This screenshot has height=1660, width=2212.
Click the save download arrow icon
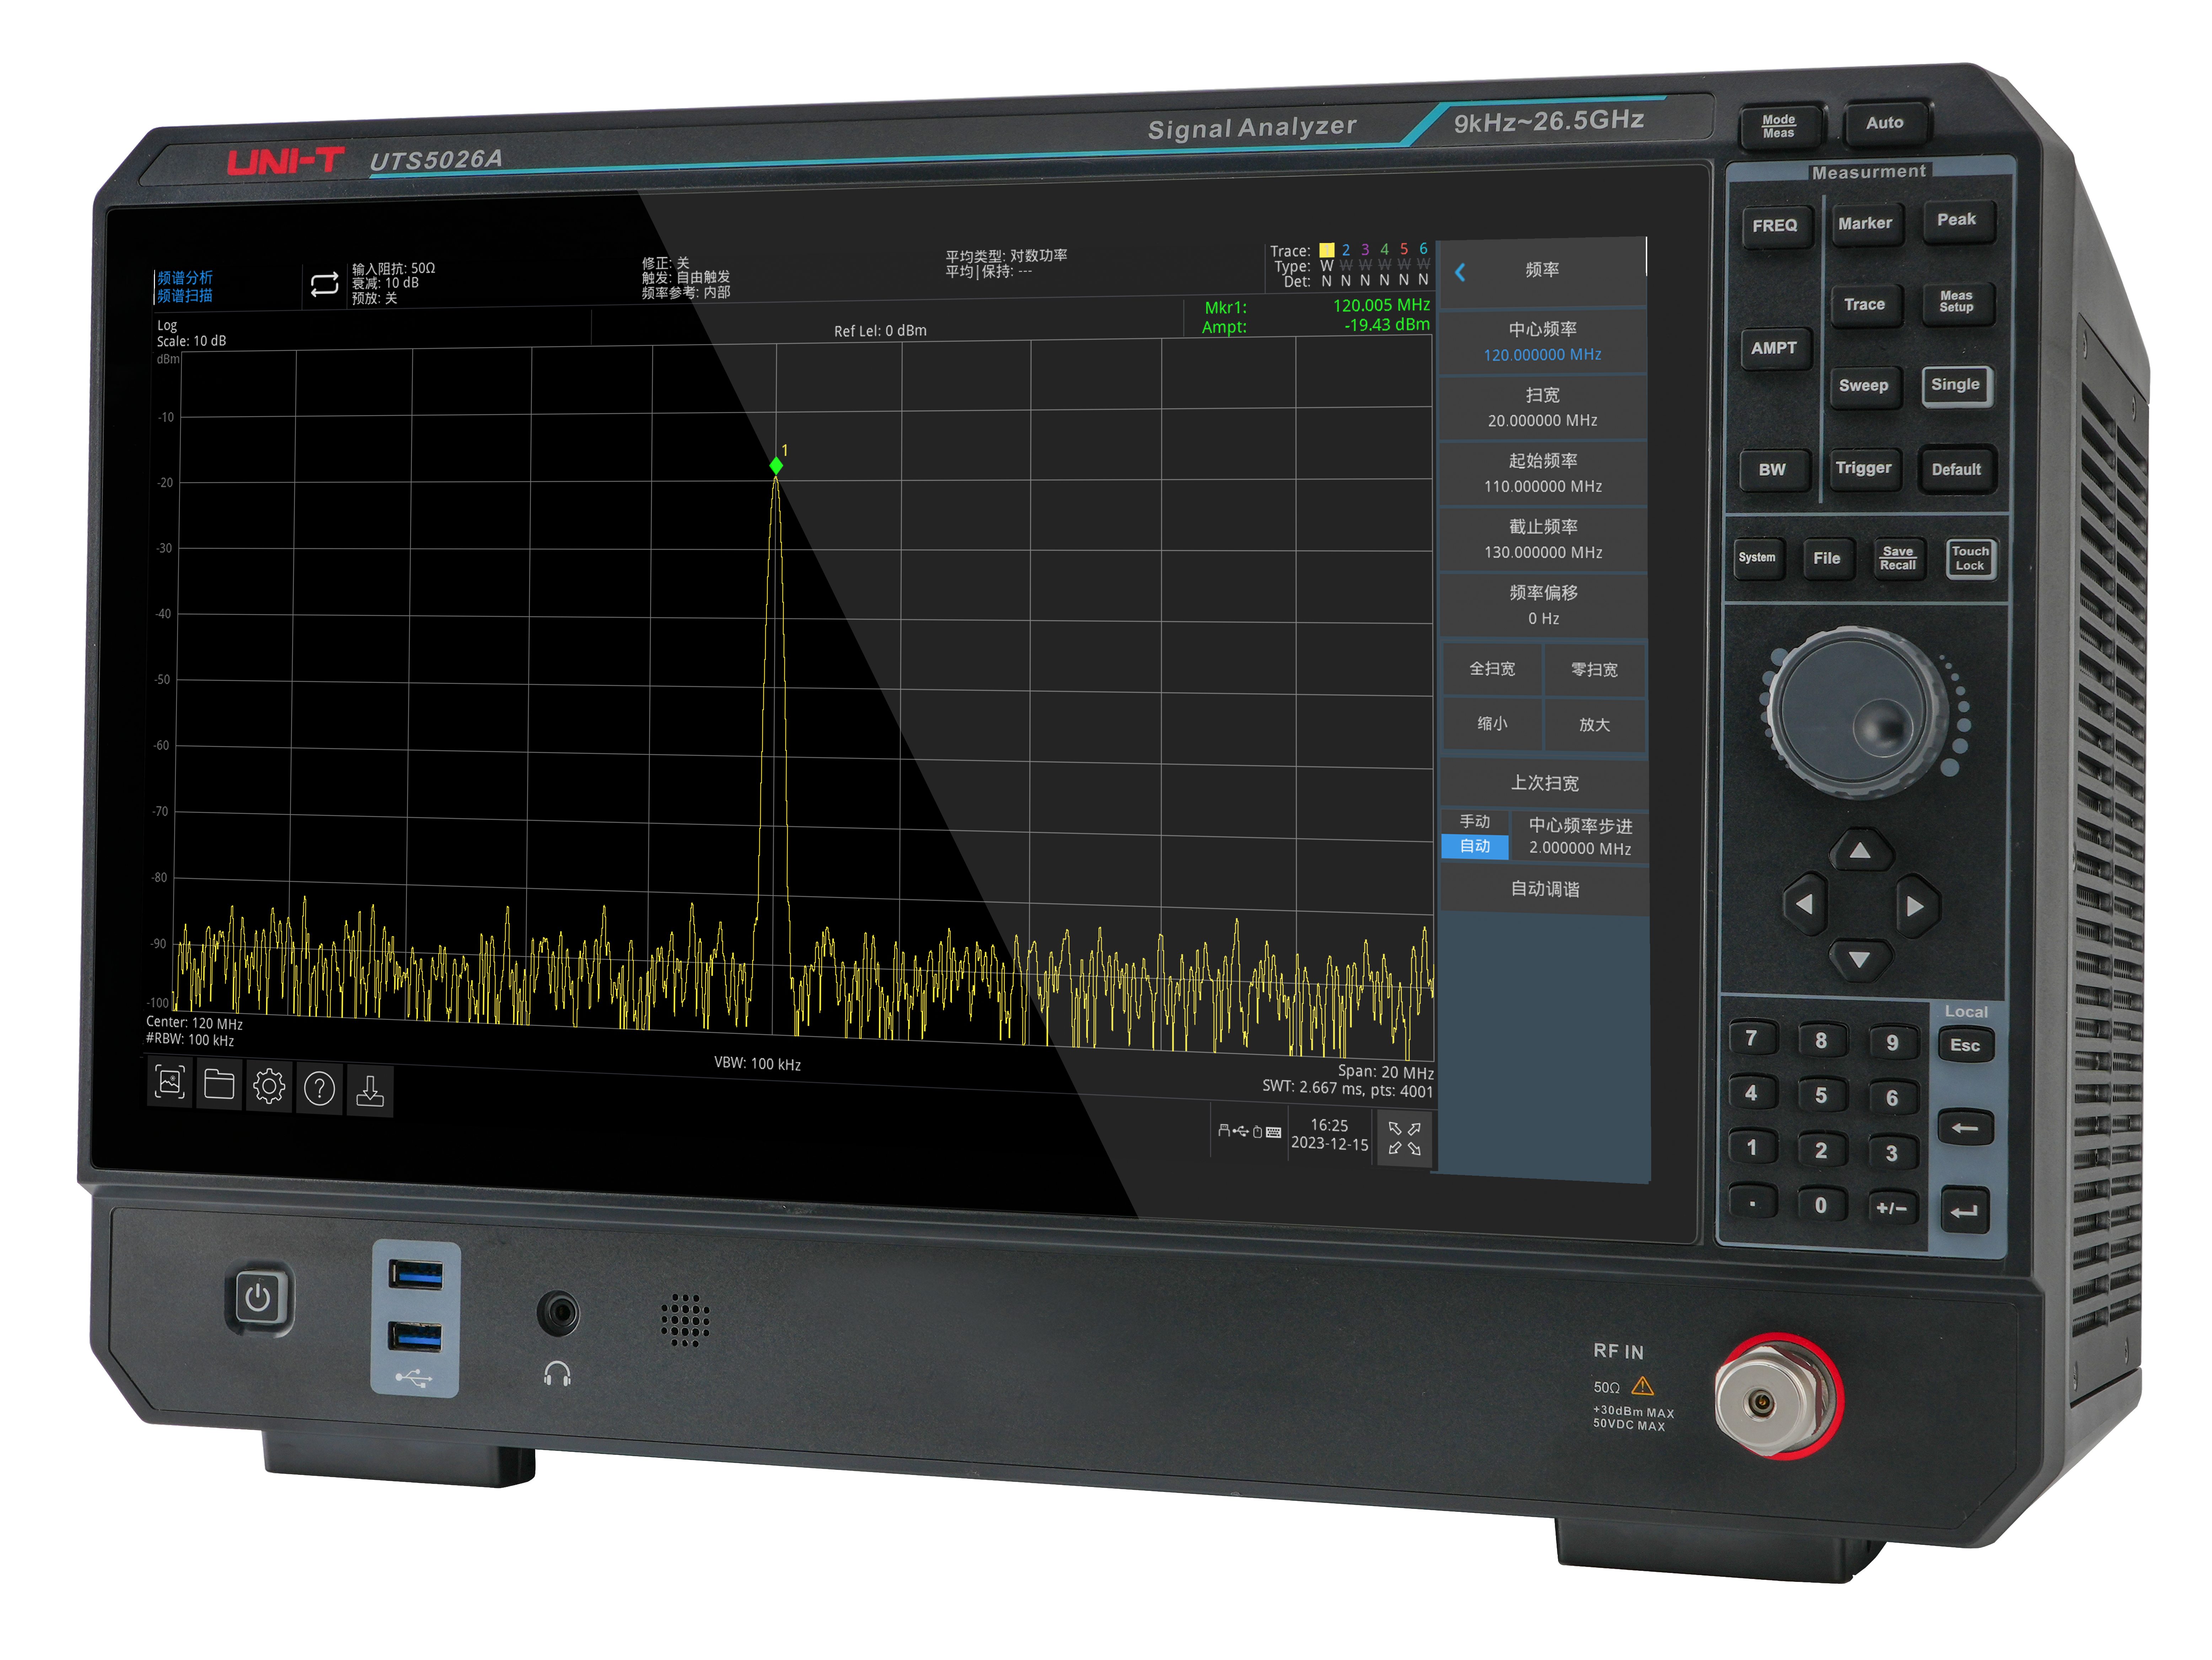tap(370, 1091)
